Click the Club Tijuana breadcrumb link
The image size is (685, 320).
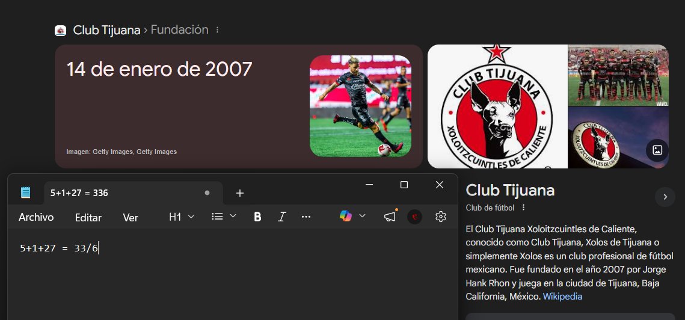[106, 30]
